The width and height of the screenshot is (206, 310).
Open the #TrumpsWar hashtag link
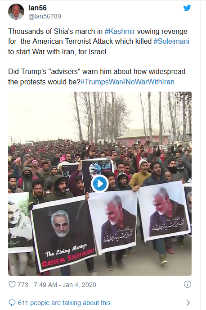click(101, 82)
